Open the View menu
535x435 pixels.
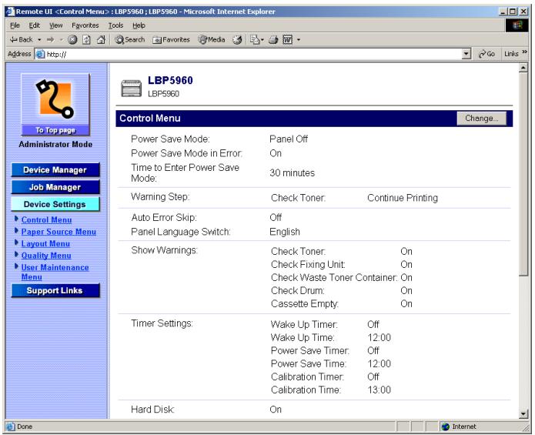pos(55,25)
